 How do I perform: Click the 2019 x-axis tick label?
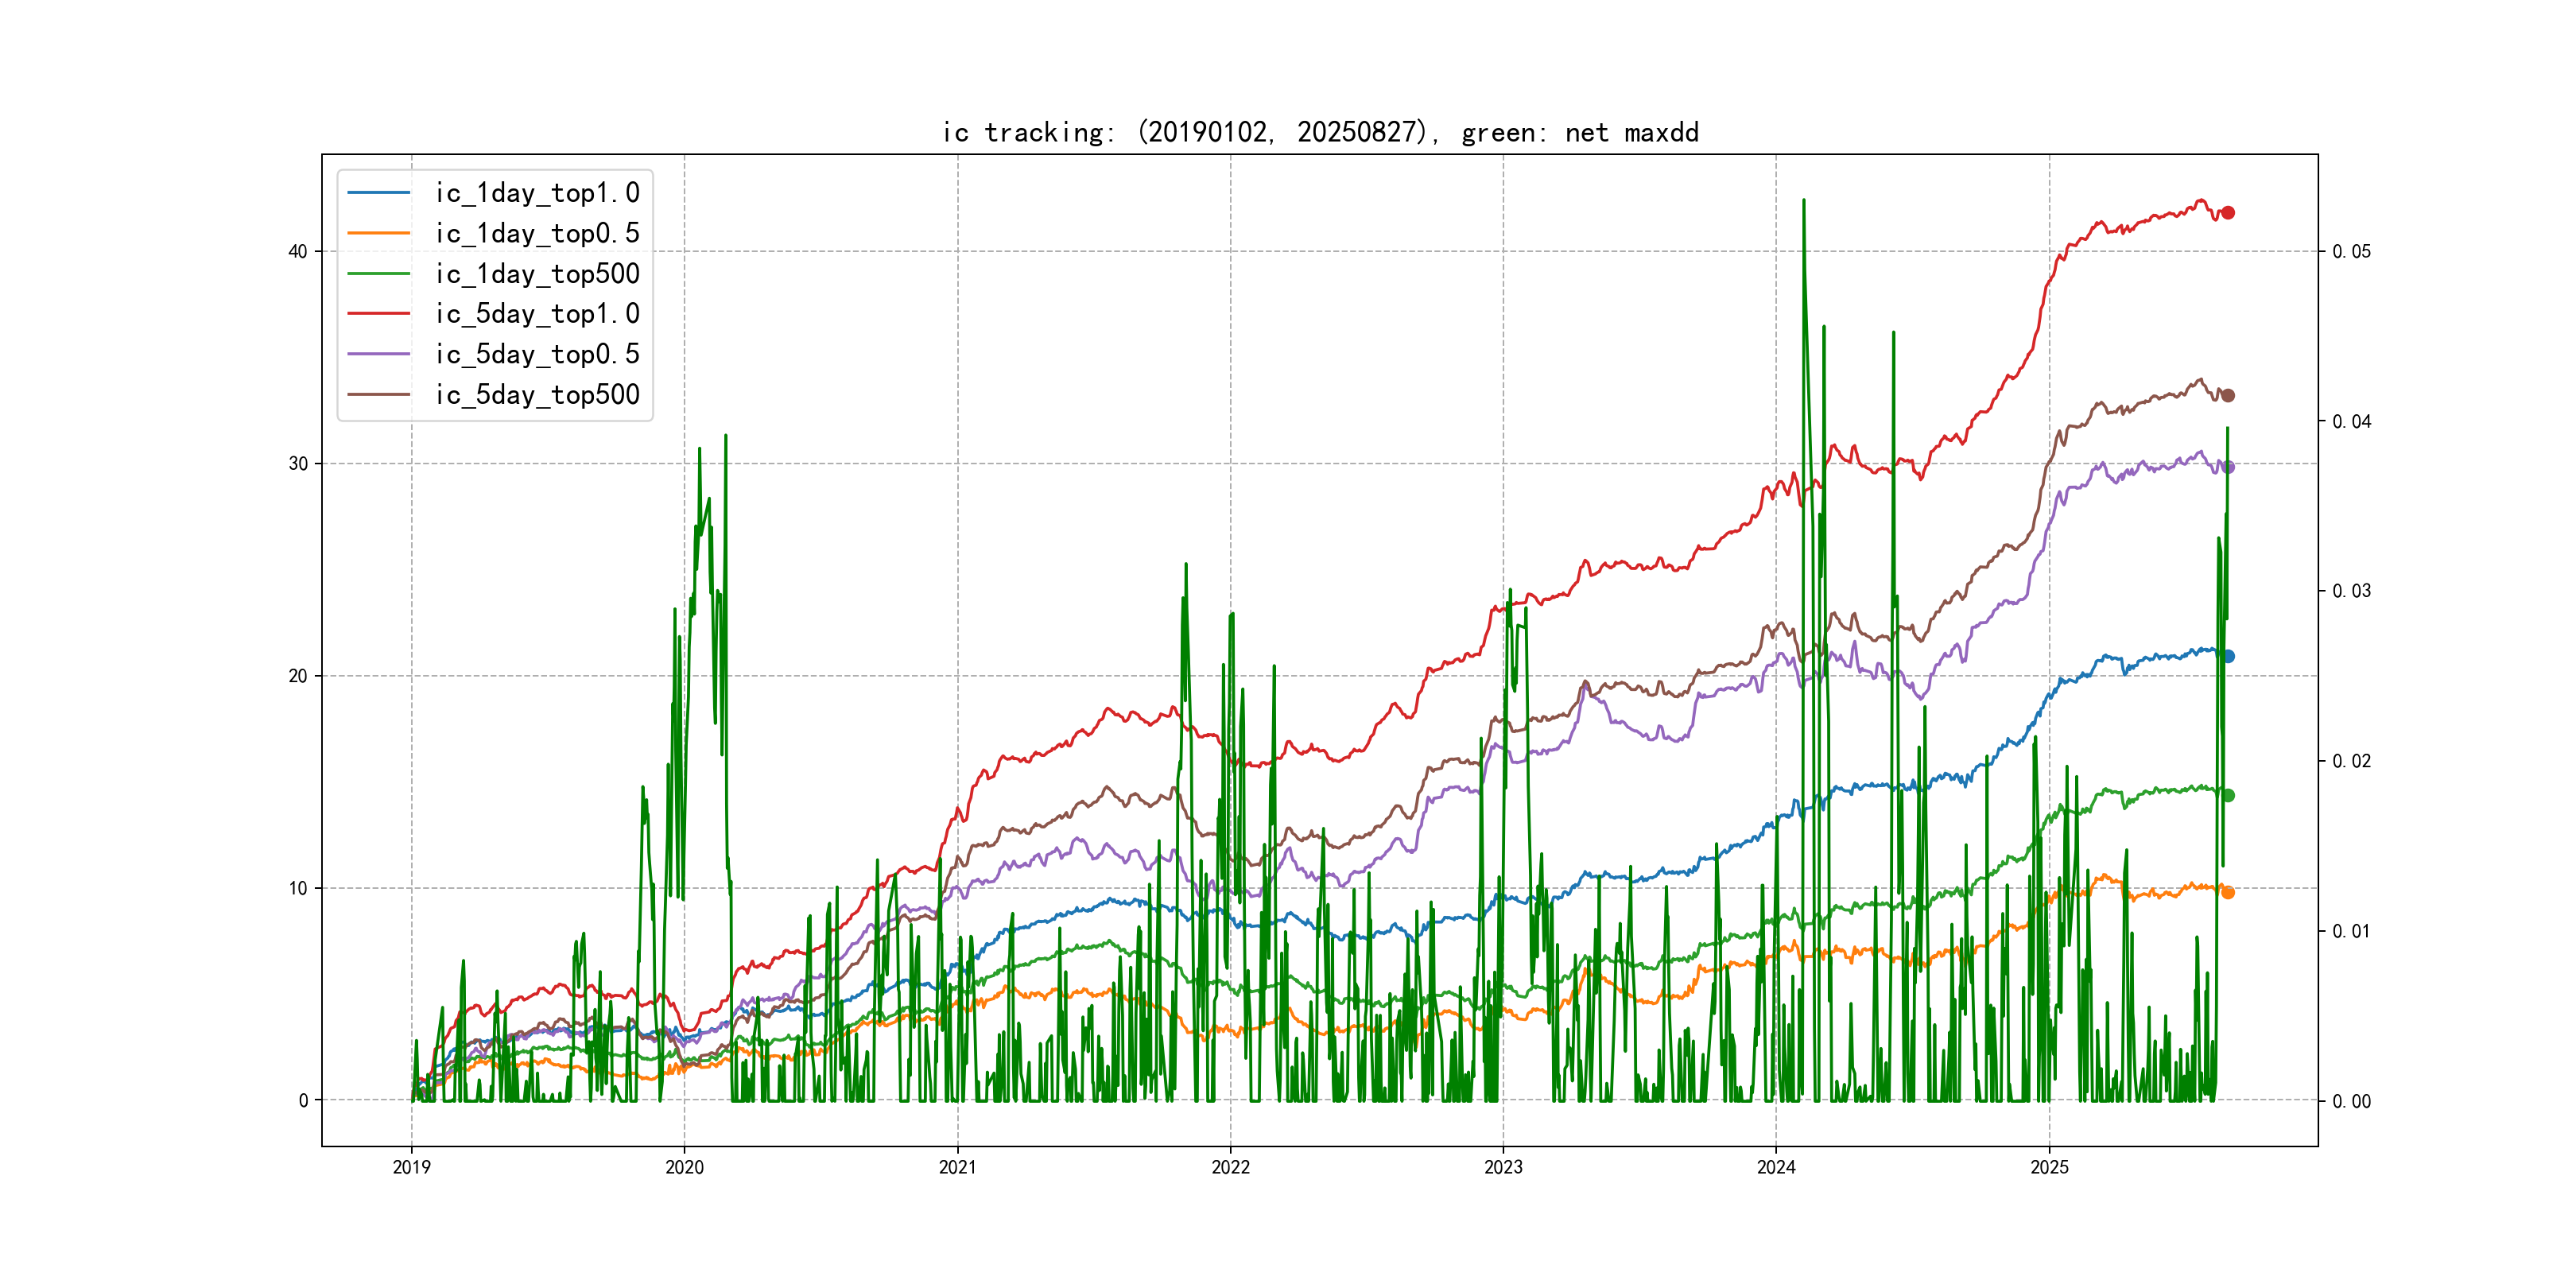click(x=411, y=1167)
